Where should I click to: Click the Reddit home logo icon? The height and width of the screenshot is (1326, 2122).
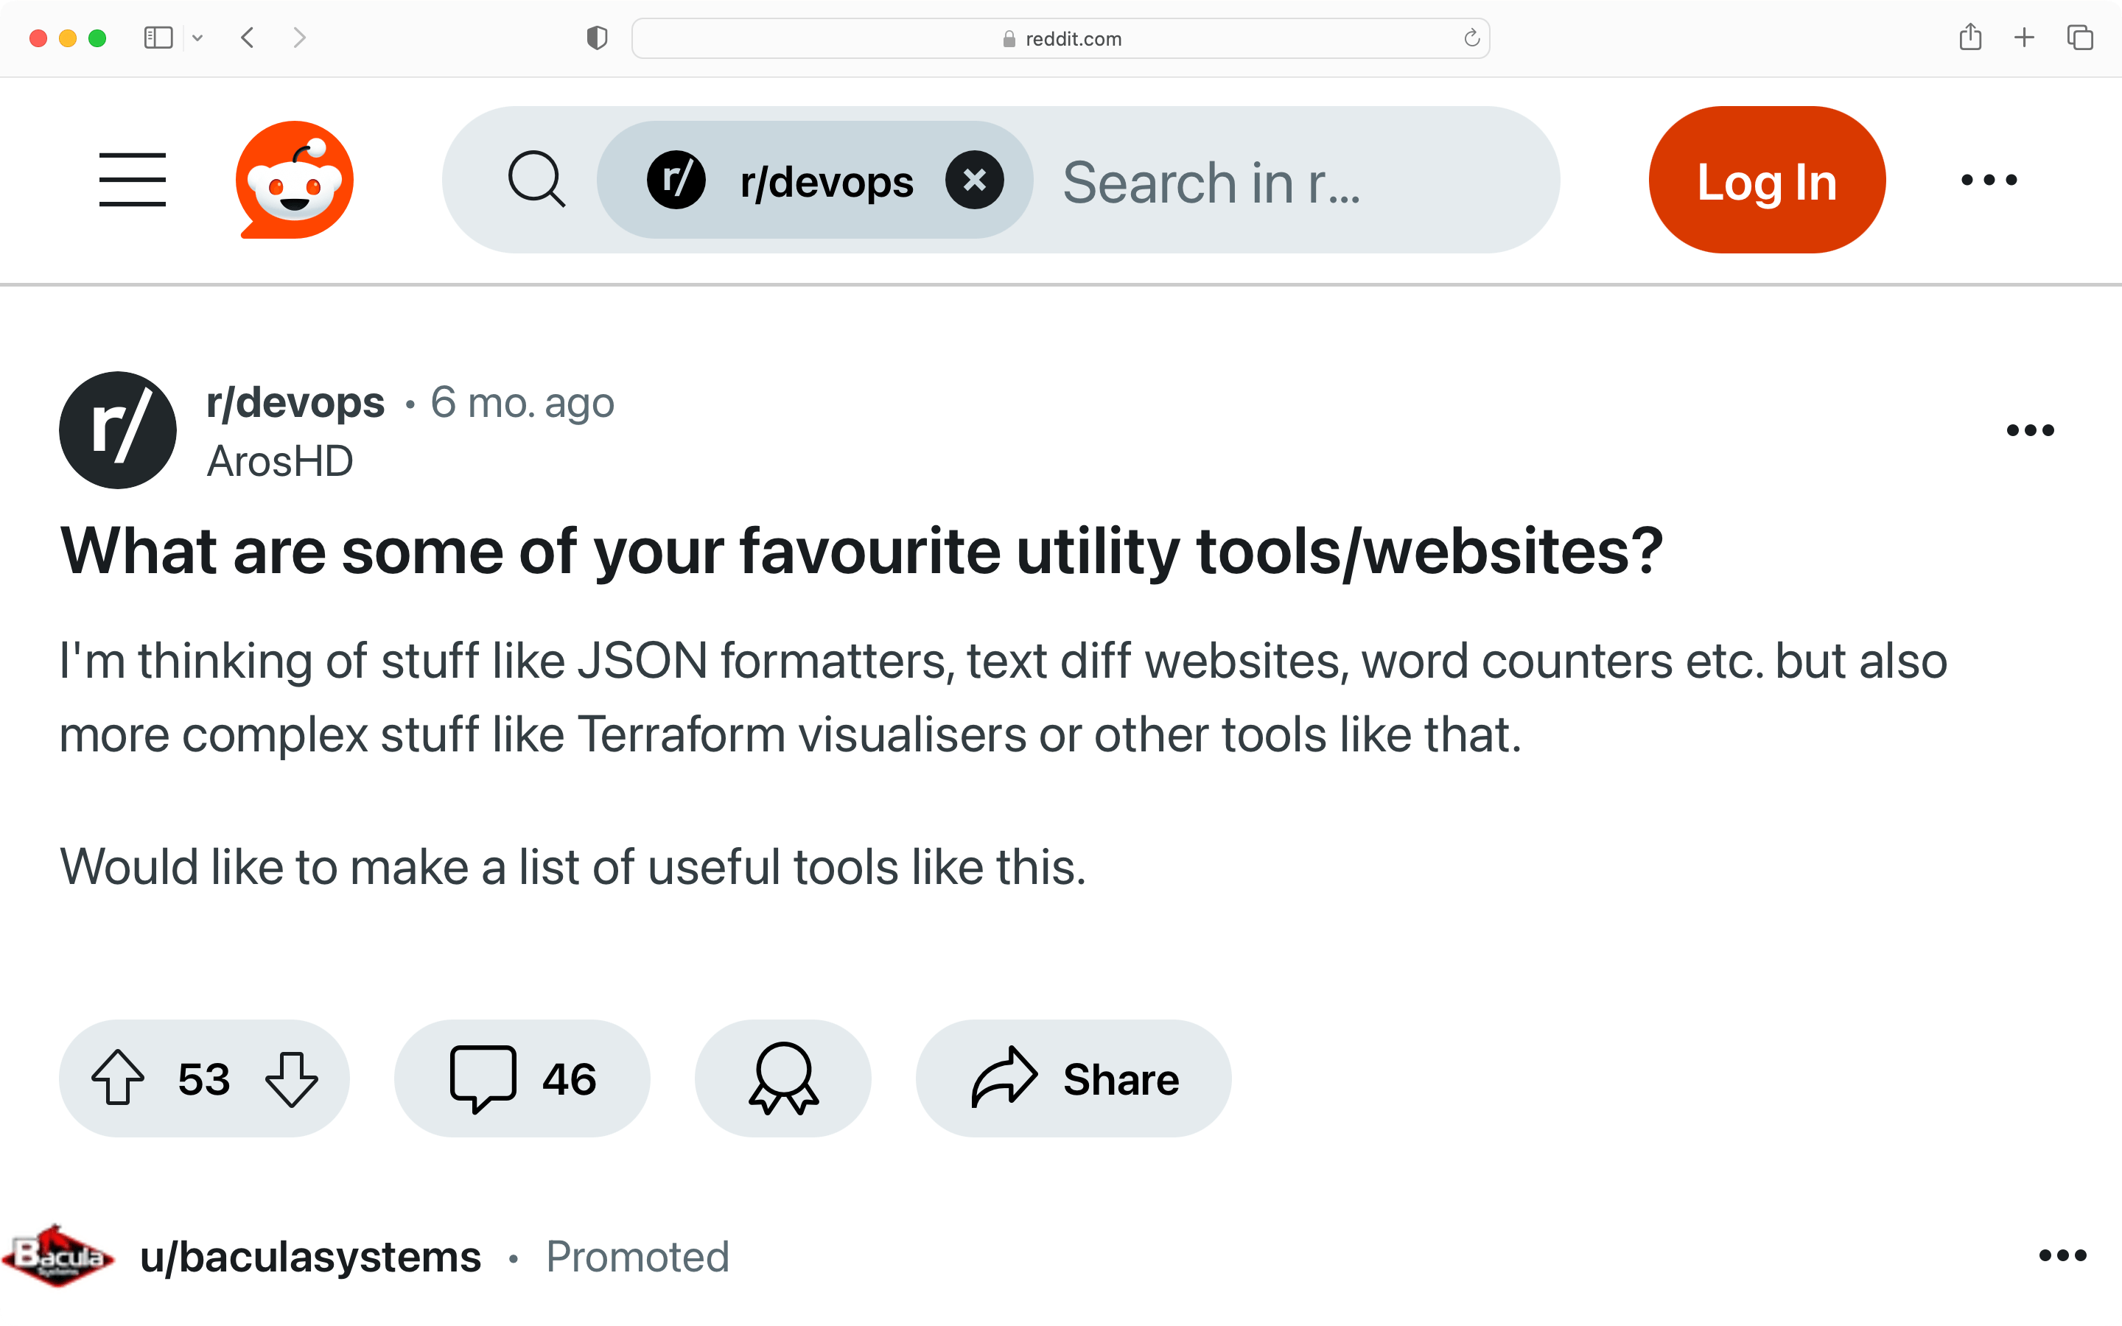point(296,179)
